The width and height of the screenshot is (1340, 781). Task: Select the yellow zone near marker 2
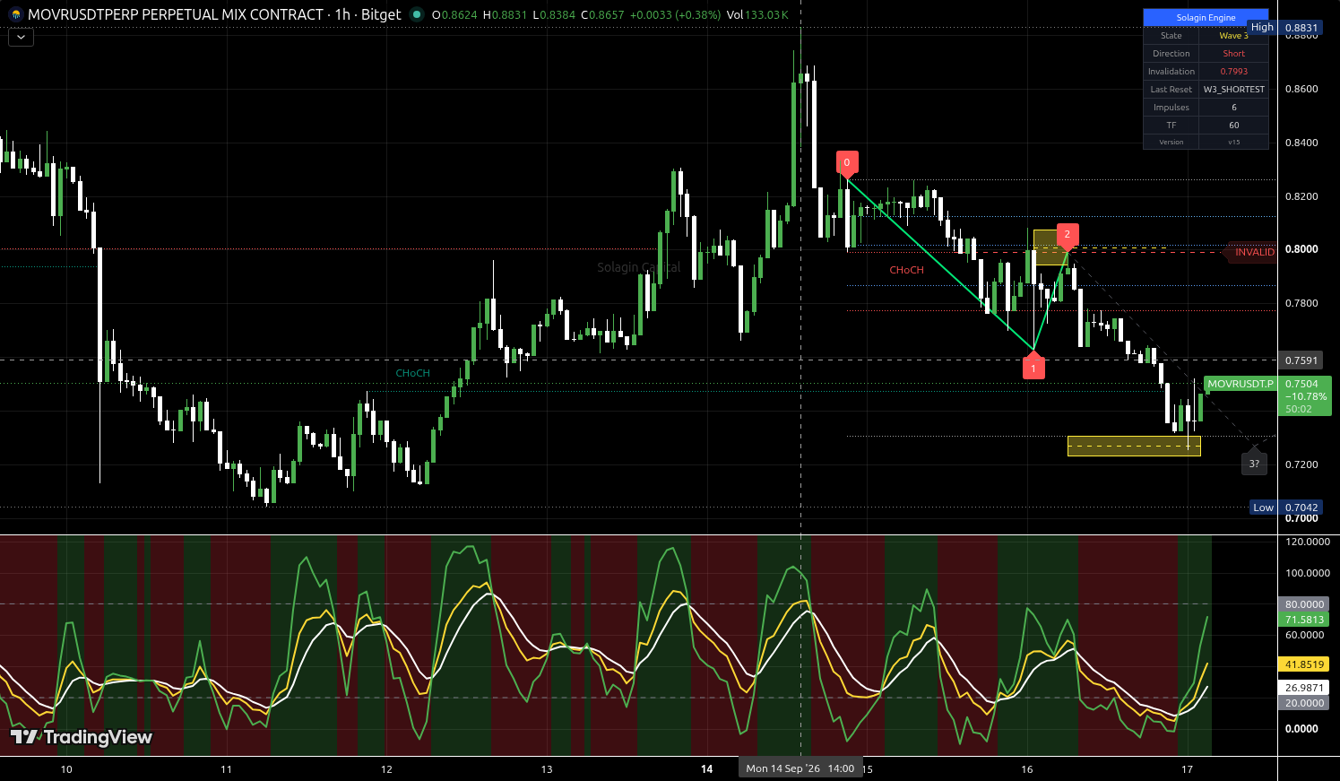pos(1050,247)
